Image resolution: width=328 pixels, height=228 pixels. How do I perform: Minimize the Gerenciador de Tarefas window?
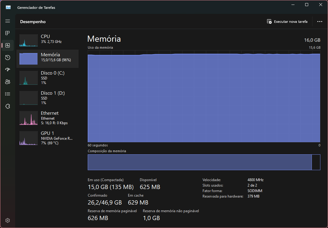293,5
